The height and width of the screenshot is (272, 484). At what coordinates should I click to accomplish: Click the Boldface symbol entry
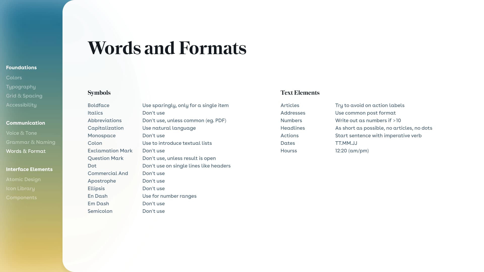coord(98,105)
